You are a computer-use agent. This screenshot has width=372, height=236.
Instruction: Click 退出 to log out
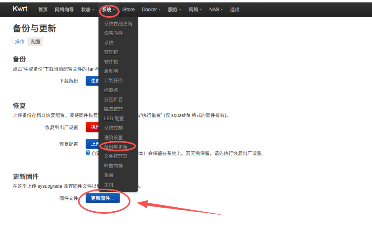coord(235,9)
